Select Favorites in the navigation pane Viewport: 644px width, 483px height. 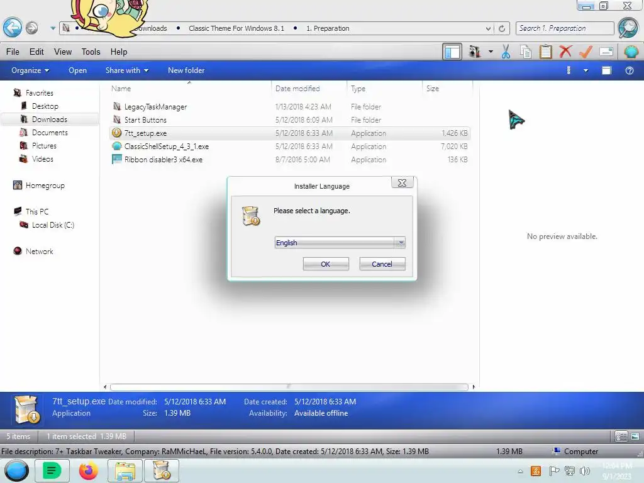click(39, 93)
